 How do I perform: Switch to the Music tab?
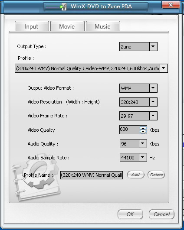(x=103, y=26)
